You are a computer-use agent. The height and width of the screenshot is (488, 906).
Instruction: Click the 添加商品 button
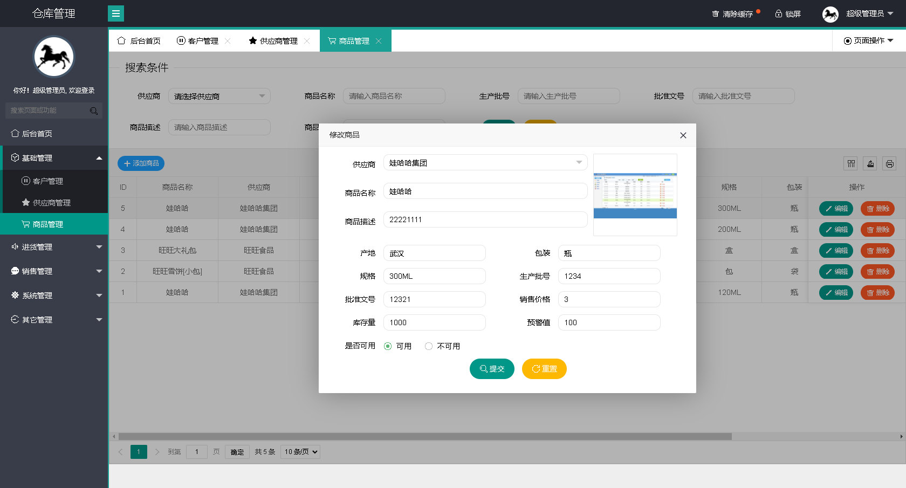(x=141, y=163)
